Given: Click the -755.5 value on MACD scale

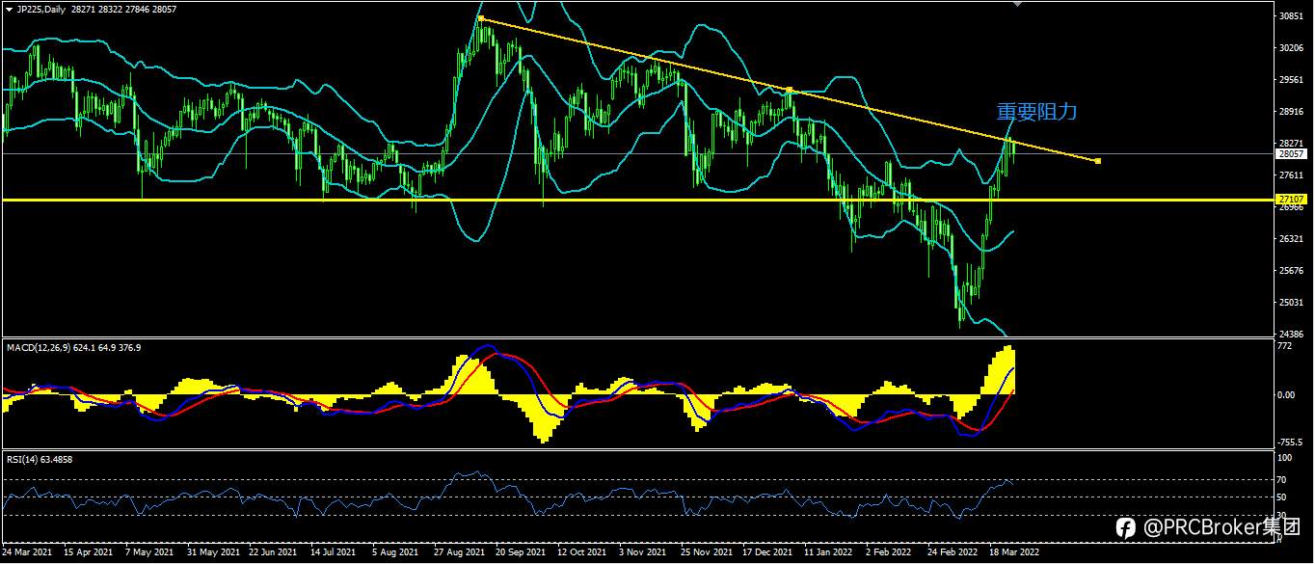Looking at the screenshot, I should pyautogui.click(x=1291, y=442).
